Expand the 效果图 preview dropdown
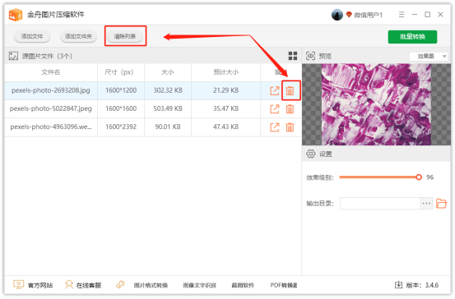 pos(429,56)
